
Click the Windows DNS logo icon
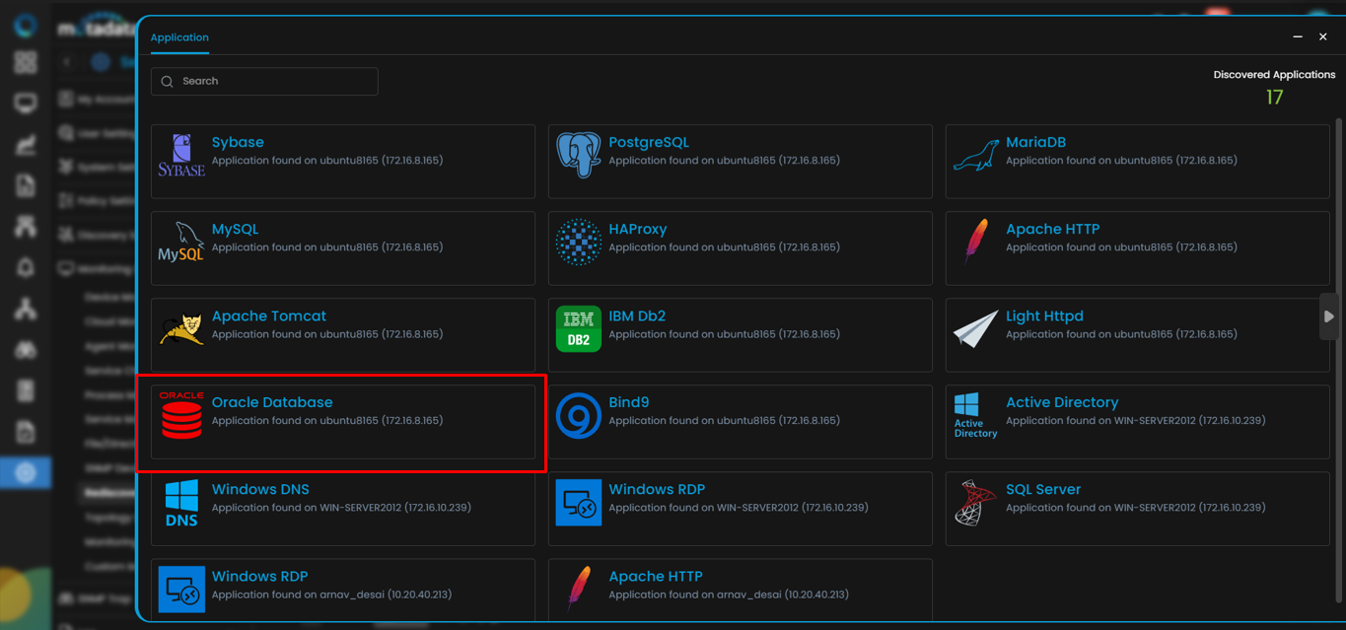click(181, 502)
